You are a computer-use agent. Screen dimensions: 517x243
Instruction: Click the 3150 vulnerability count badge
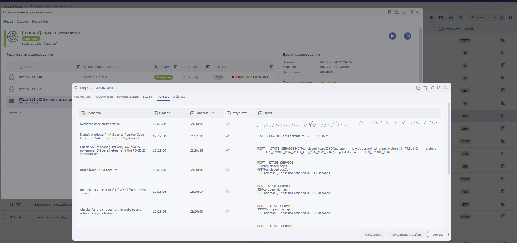[x=465, y=141]
